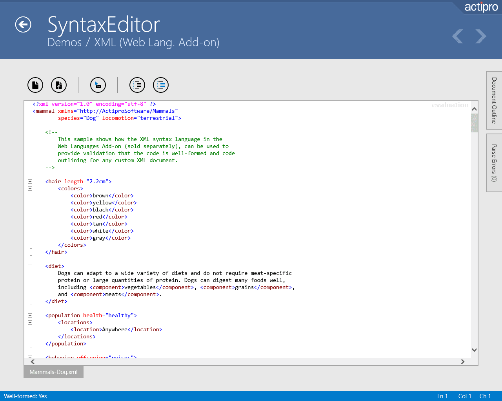Open a document file
The height and width of the screenshot is (401, 502).
coord(59,85)
